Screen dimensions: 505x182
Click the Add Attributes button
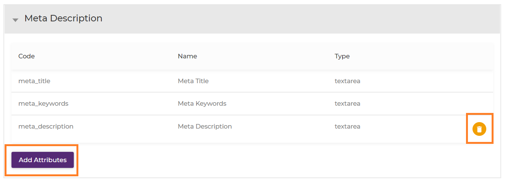(42, 160)
